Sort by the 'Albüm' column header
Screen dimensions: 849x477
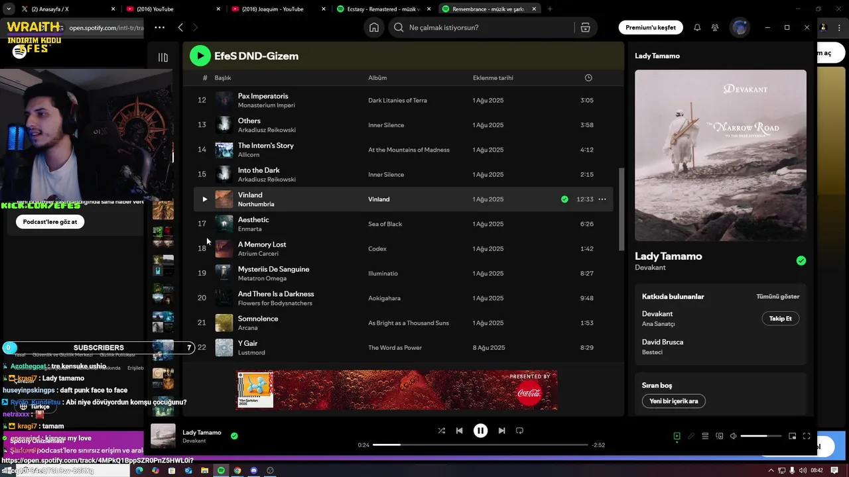tap(377, 78)
